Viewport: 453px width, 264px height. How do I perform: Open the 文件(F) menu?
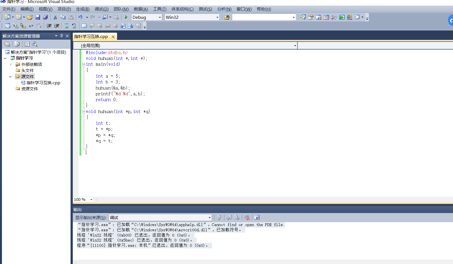tap(9, 9)
